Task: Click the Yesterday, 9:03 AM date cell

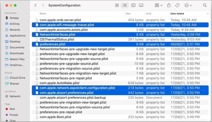Action: tap(185, 40)
